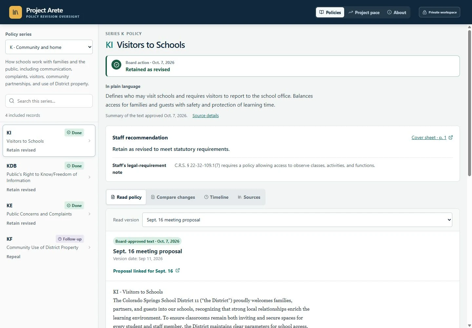Viewport: 472px width, 328px height.
Task: Click the "Version date: Sep 11, 2026" text
Action: (138, 258)
